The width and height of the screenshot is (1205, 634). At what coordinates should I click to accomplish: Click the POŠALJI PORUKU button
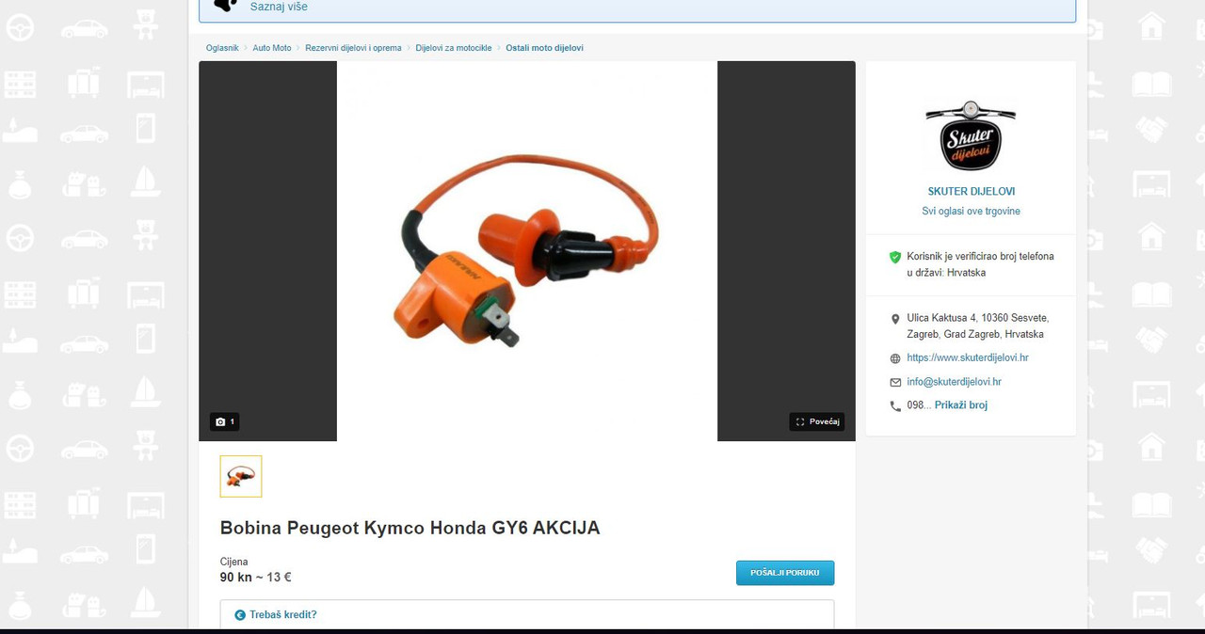[x=785, y=573]
